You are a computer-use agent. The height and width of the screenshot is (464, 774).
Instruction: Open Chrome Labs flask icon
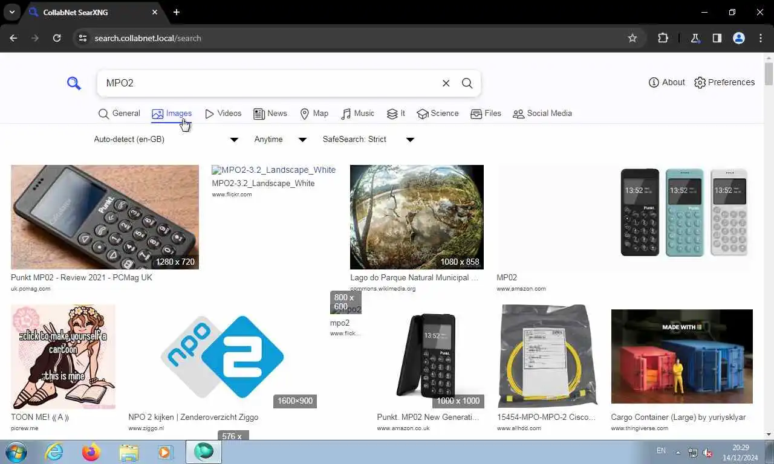click(695, 38)
